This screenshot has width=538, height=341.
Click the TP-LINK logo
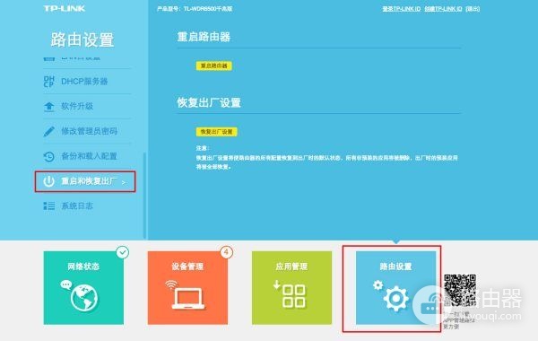click(65, 9)
